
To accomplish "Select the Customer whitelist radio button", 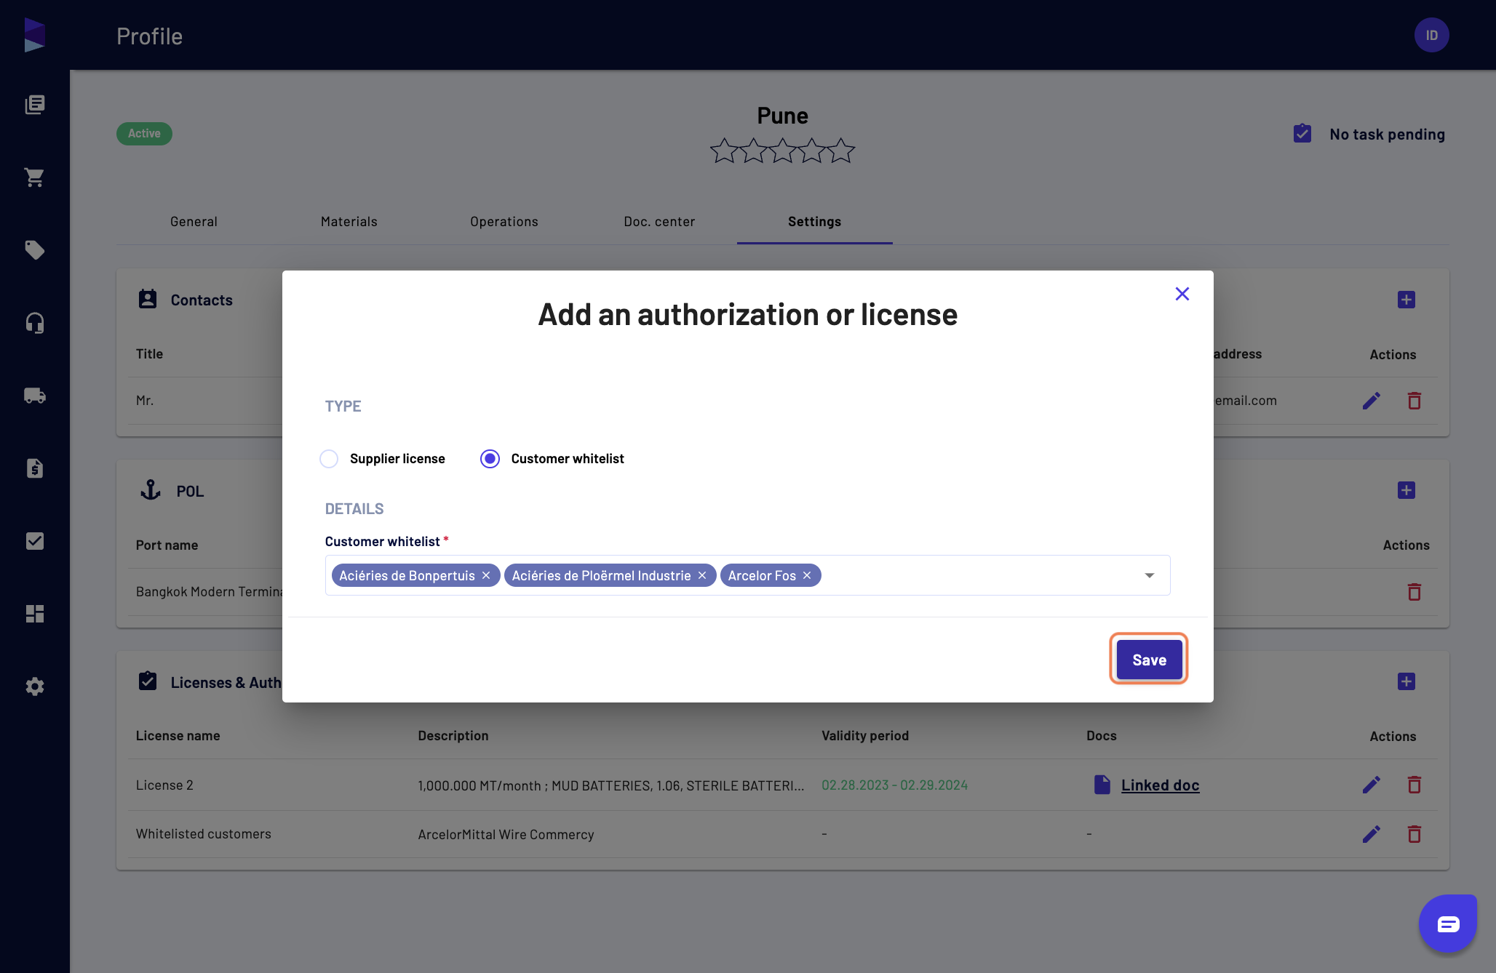I will pyautogui.click(x=490, y=459).
